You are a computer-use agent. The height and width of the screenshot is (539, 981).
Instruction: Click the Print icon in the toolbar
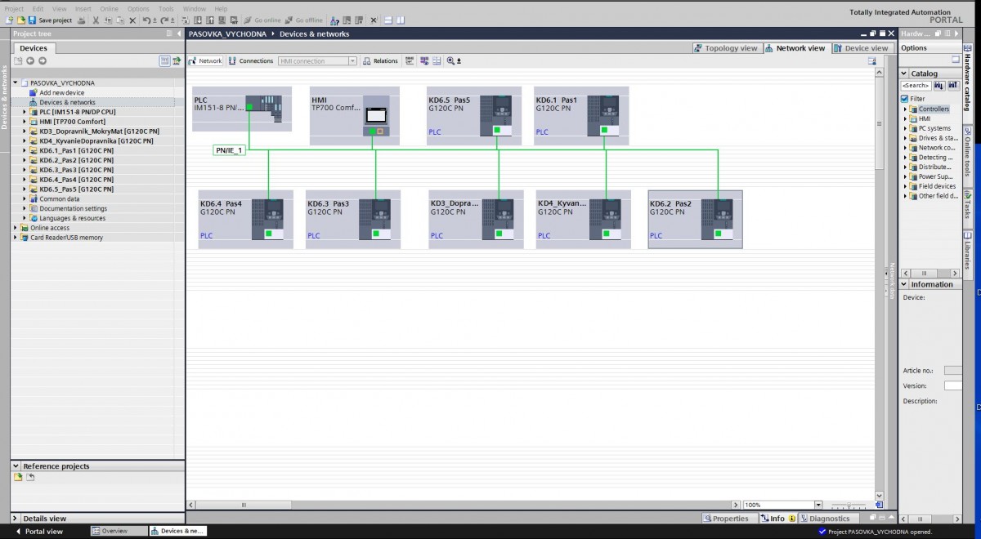click(81, 20)
